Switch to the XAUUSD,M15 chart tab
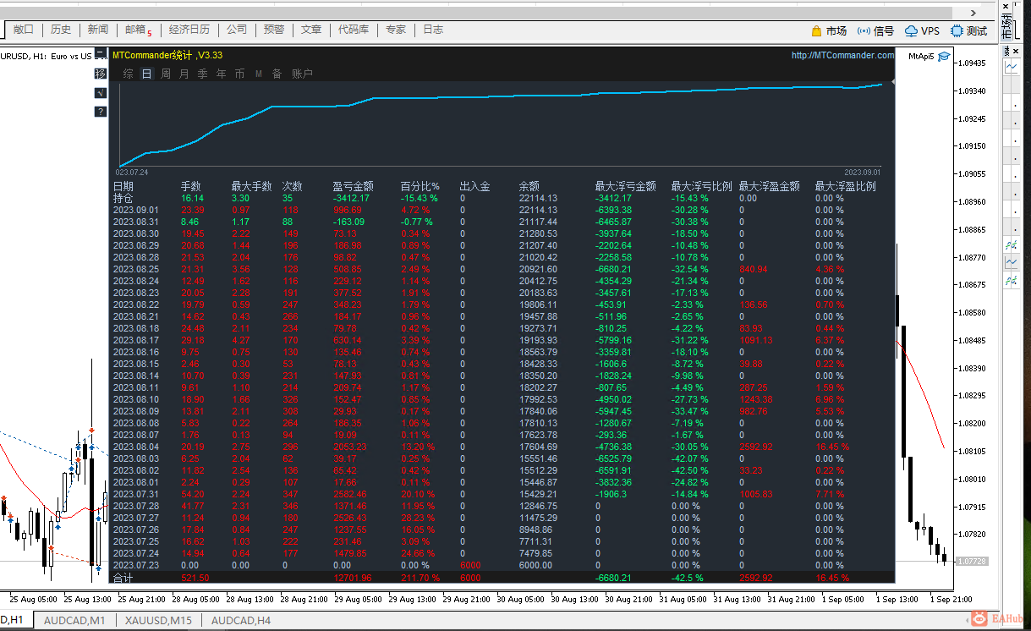The image size is (1031, 631). 158,621
